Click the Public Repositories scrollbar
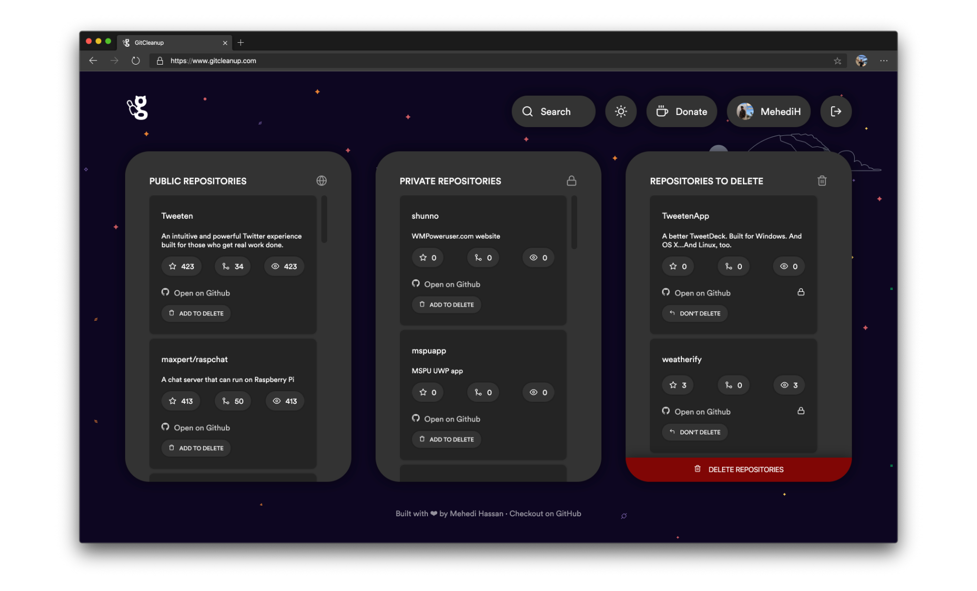The image size is (977, 591). [x=324, y=220]
